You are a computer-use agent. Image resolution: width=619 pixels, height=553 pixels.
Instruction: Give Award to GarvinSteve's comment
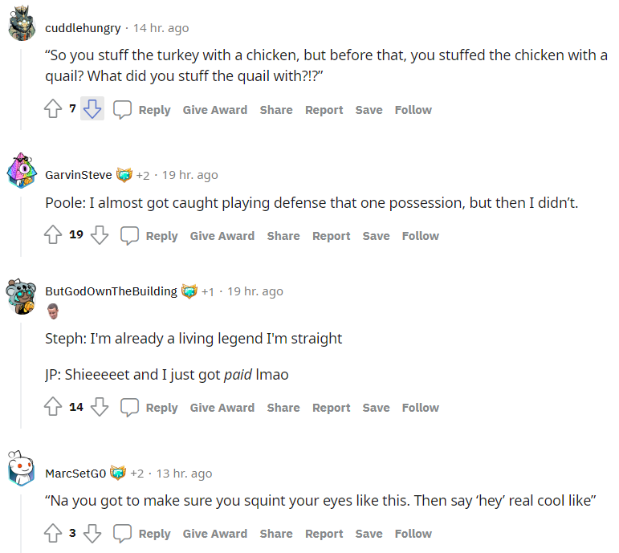tap(222, 236)
